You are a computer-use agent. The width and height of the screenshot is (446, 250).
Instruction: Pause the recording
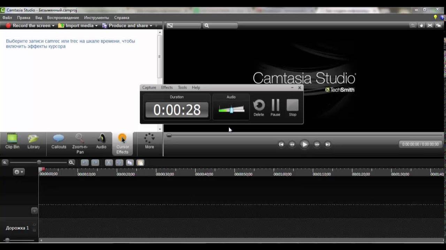point(275,108)
